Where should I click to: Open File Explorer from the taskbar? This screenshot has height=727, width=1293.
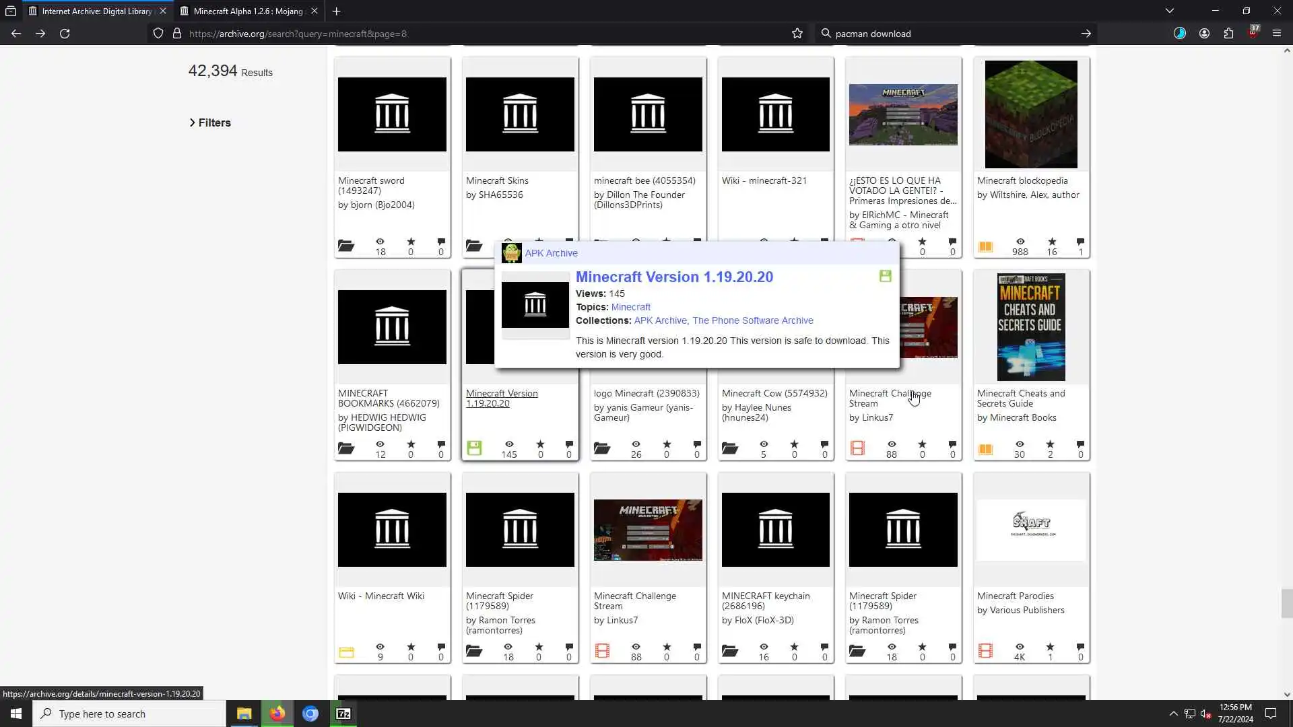coord(244,714)
